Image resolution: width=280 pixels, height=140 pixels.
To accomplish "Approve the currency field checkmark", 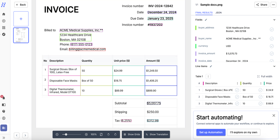I will coord(272,46).
